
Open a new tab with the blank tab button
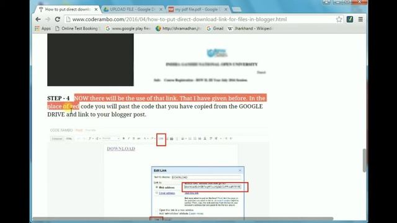(236, 10)
